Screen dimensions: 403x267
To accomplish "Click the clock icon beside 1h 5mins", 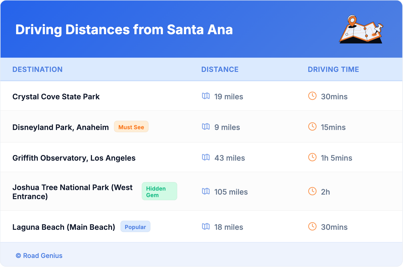I will (312, 157).
